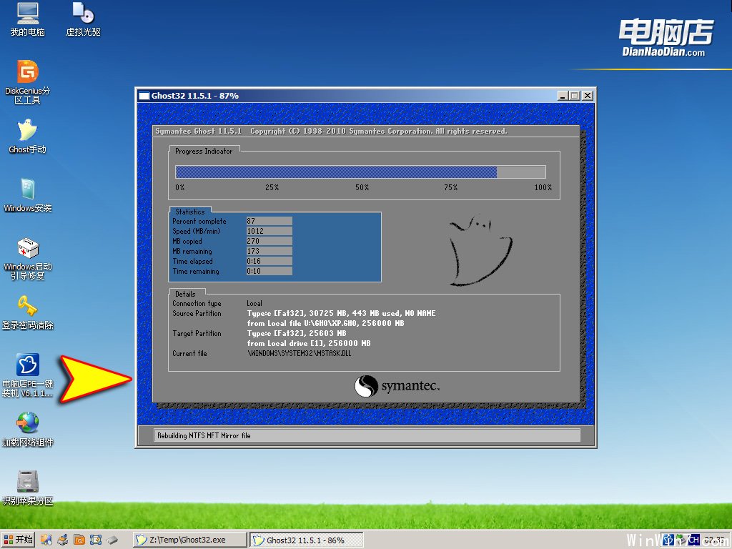Image resolution: width=732 pixels, height=549 pixels.
Task: Click the Ghost32 11.5.1 title bar
Action: click(x=343, y=96)
